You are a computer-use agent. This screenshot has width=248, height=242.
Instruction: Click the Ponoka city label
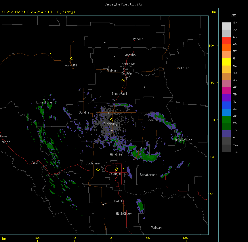(138, 39)
